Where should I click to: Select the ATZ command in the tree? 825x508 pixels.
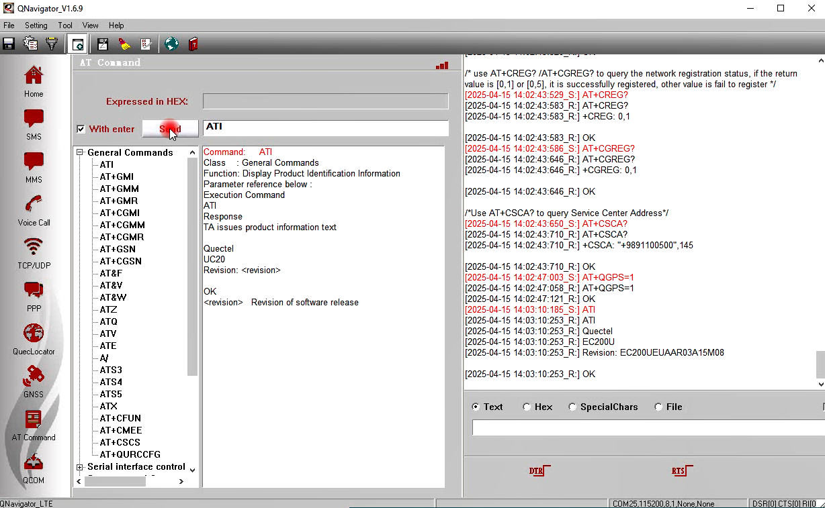(x=108, y=309)
